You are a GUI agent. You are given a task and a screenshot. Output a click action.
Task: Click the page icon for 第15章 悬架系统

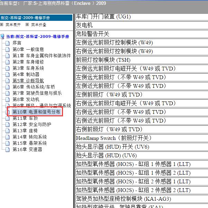click(8, 143)
